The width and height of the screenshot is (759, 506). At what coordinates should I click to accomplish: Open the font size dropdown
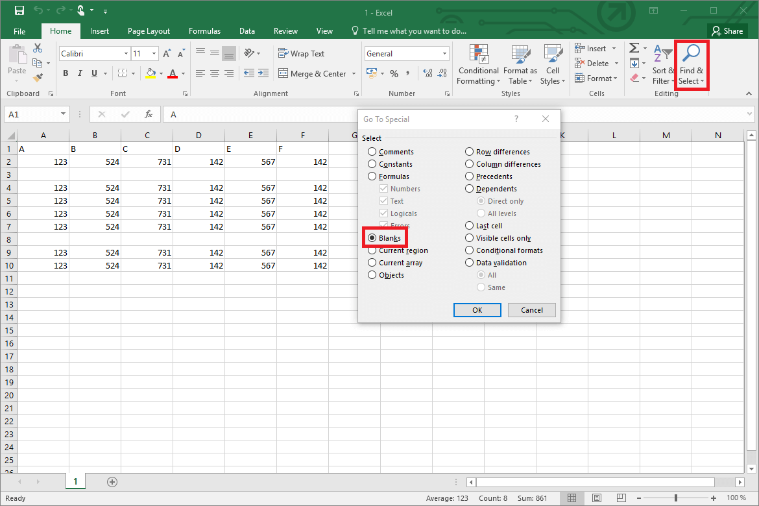pyautogui.click(x=154, y=53)
